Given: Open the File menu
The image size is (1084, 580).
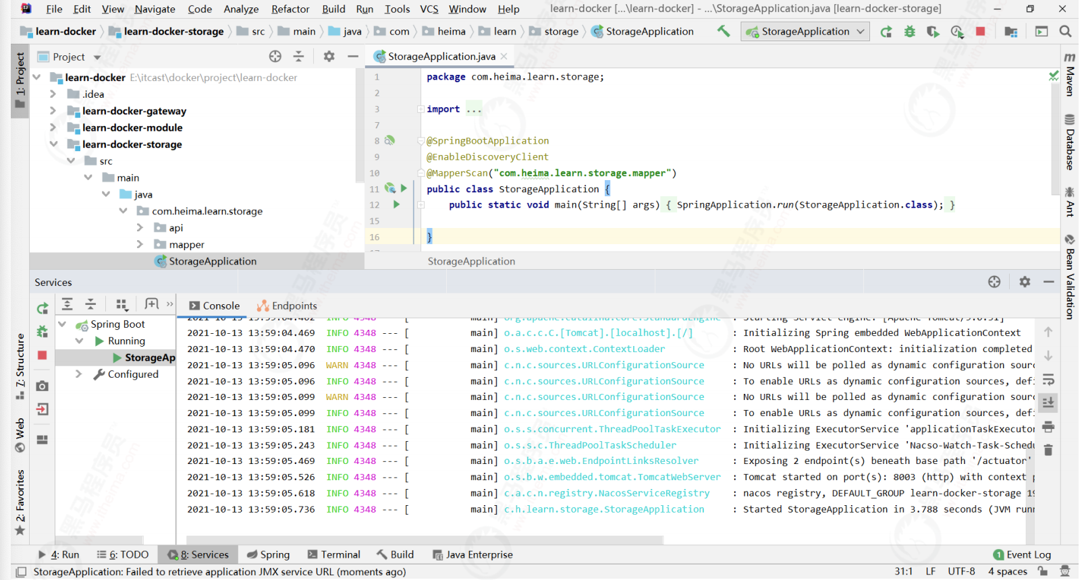Looking at the screenshot, I should tap(54, 9).
